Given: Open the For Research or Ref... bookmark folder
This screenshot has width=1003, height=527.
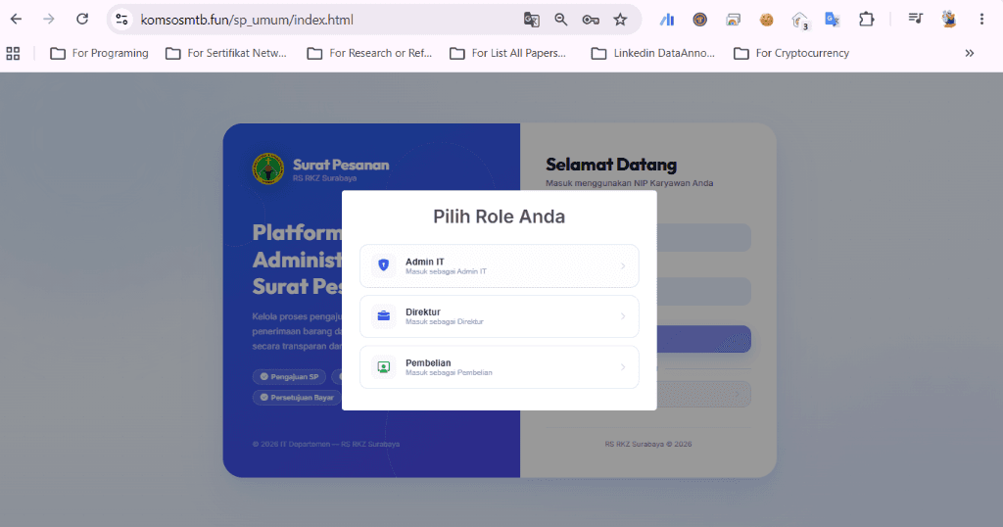Looking at the screenshot, I should (369, 53).
